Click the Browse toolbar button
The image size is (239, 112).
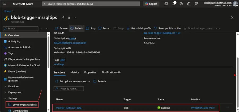[x=61, y=28]
